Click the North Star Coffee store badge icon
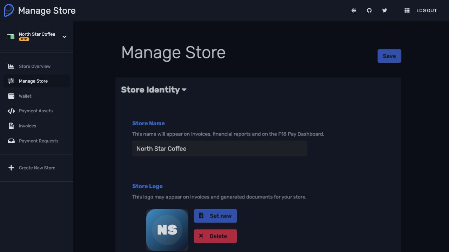This screenshot has width=449, height=252. [11, 37]
